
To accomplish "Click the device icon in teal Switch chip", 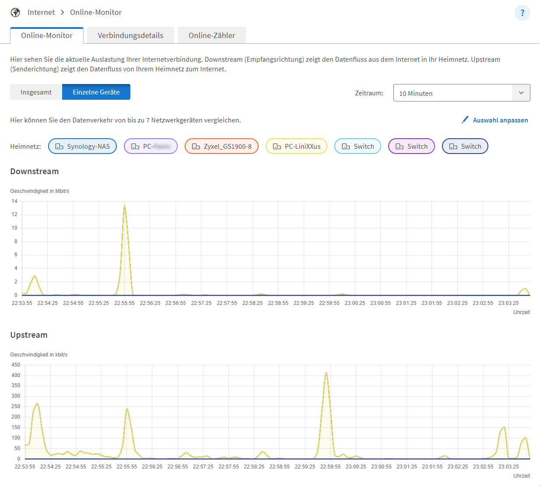I will pyautogui.click(x=346, y=147).
